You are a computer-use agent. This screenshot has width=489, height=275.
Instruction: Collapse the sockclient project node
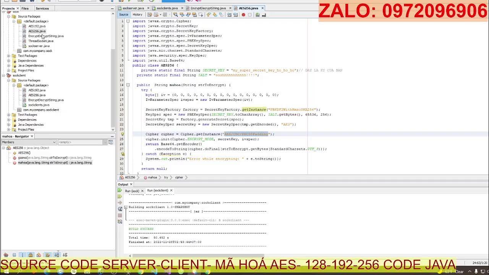pyautogui.click(x=3, y=76)
